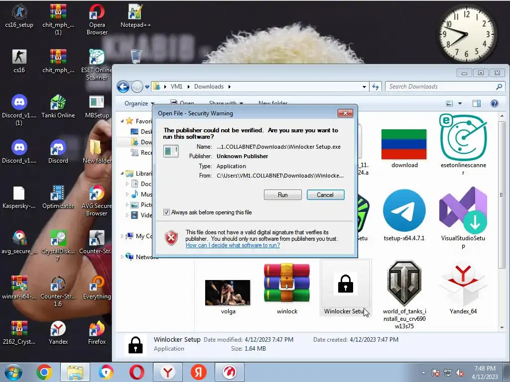Select the Recycle Bin on desktop

[136, 57]
